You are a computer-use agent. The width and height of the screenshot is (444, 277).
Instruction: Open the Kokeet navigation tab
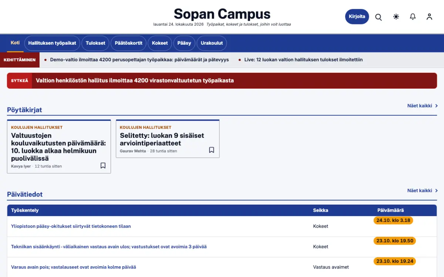160,43
